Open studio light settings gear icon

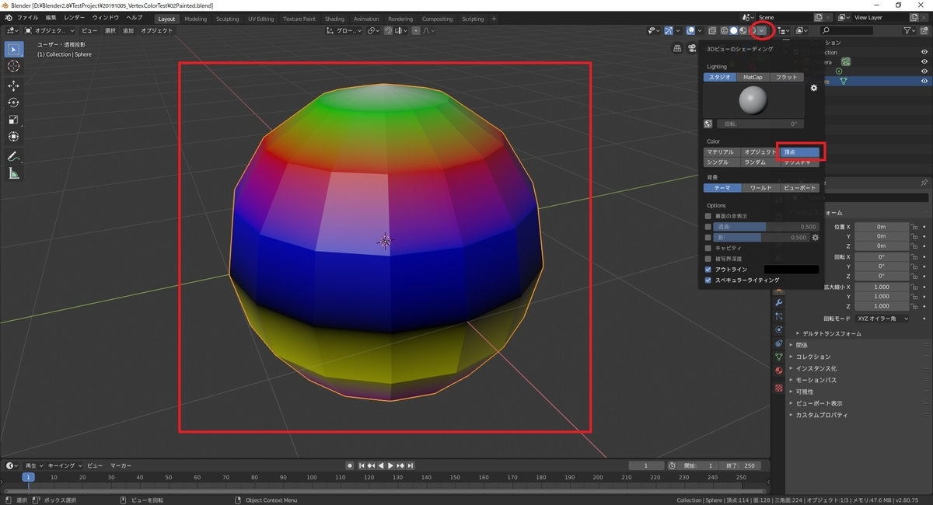tap(814, 89)
